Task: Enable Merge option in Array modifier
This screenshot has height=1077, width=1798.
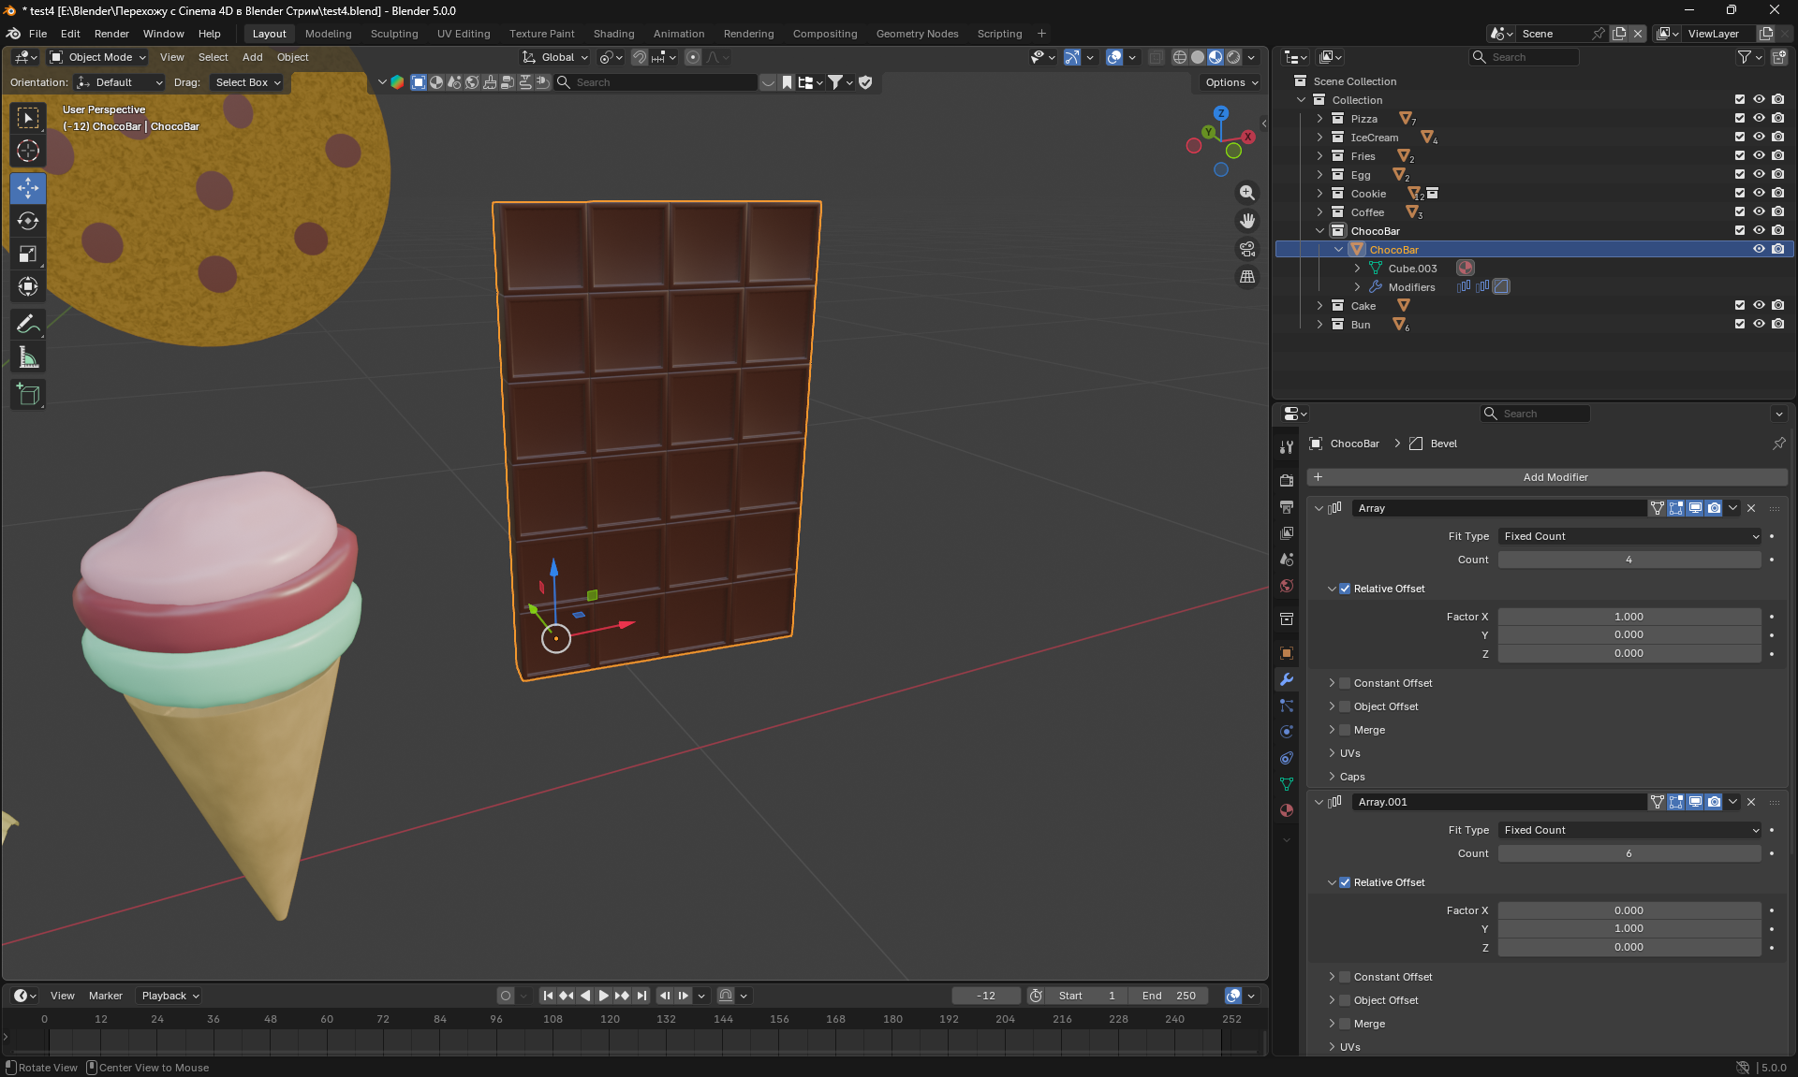Action: pyautogui.click(x=1345, y=730)
